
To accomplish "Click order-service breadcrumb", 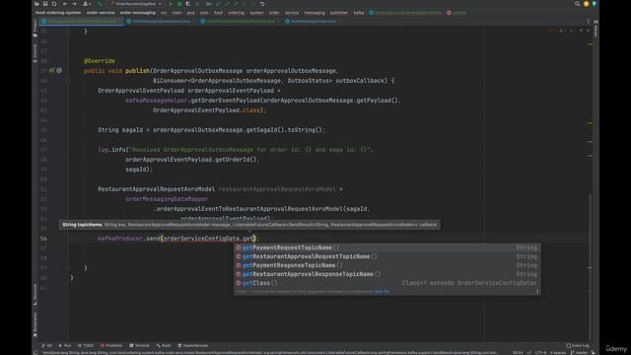I will [101, 13].
